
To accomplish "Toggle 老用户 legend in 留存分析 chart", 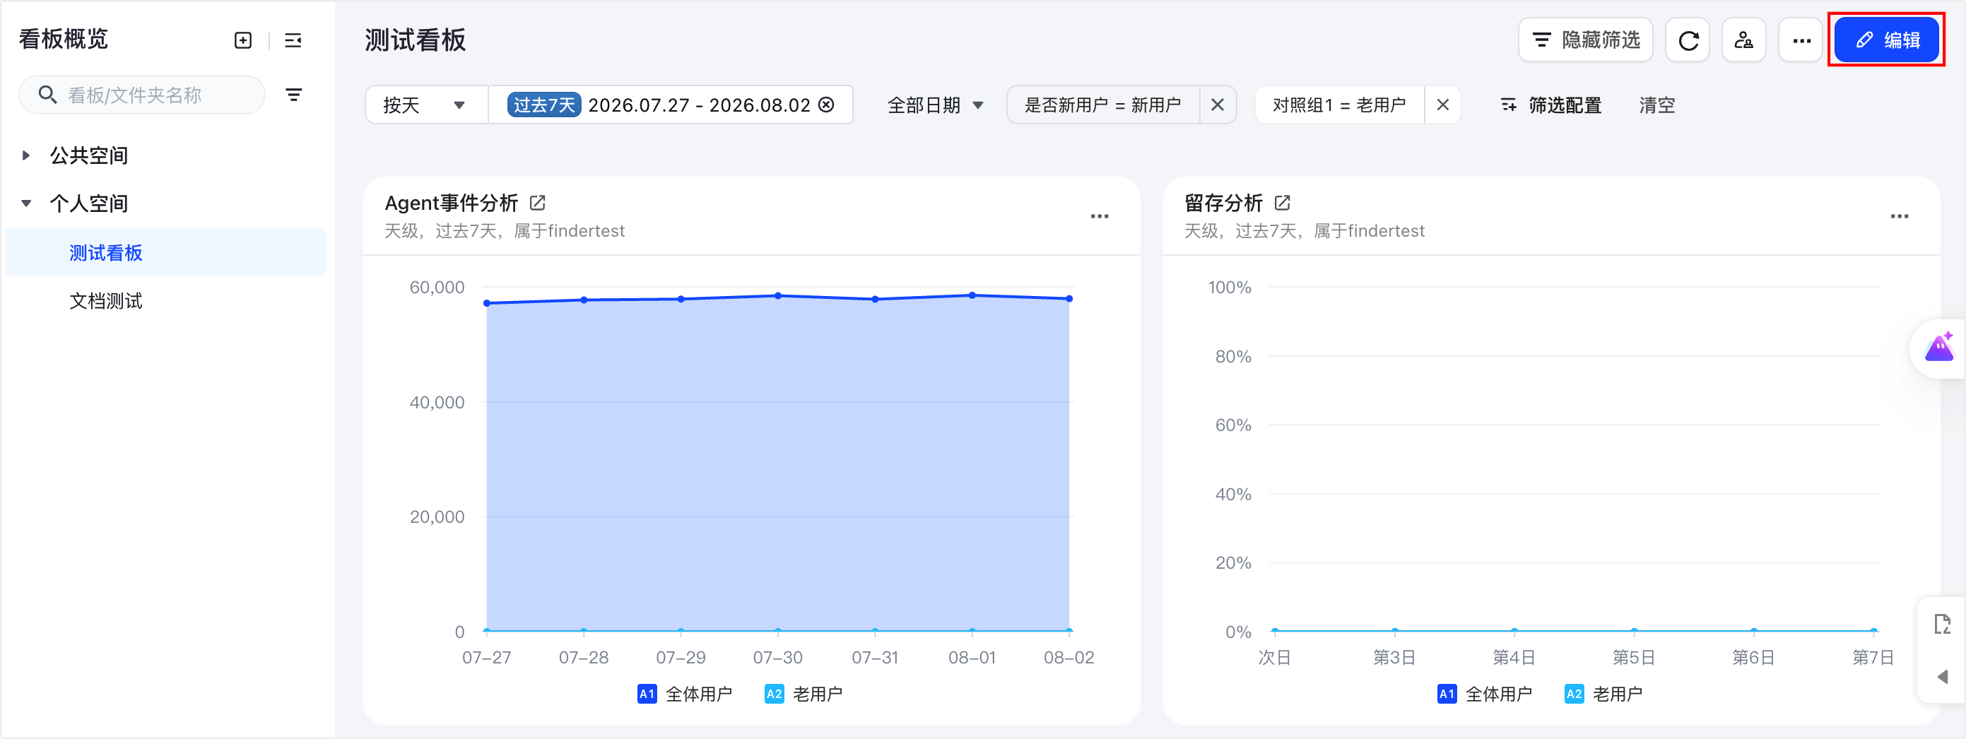I will click(1603, 694).
